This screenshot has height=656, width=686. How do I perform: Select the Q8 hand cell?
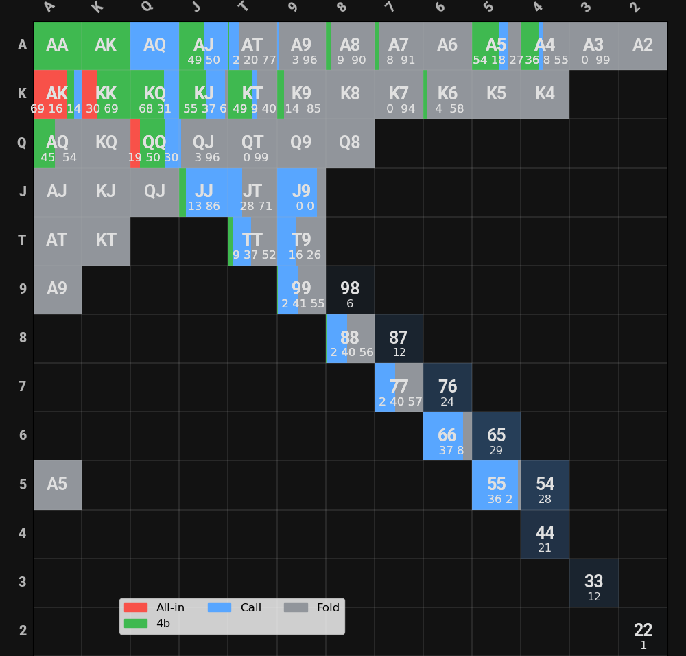click(x=350, y=143)
